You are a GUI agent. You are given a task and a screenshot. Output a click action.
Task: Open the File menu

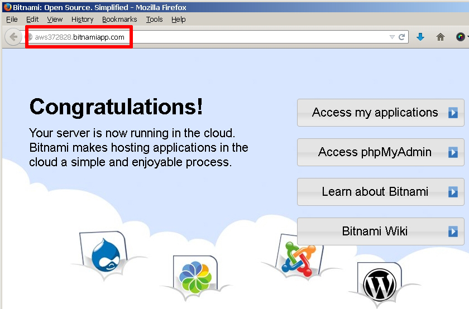pos(12,20)
